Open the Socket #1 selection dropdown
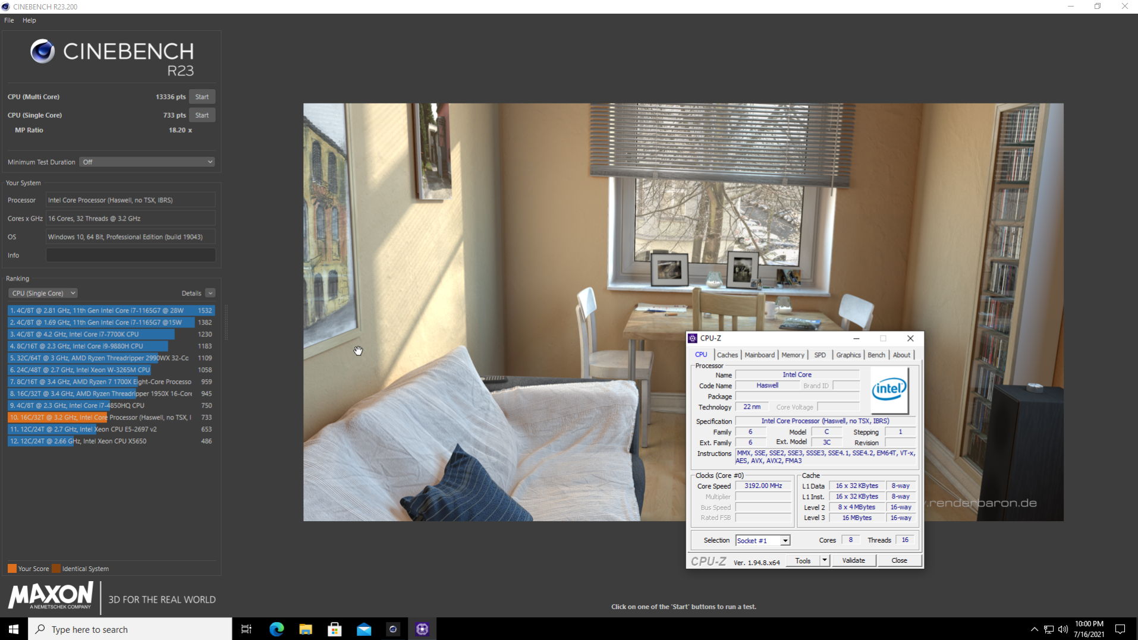The image size is (1138, 640). pyautogui.click(x=762, y=541)
